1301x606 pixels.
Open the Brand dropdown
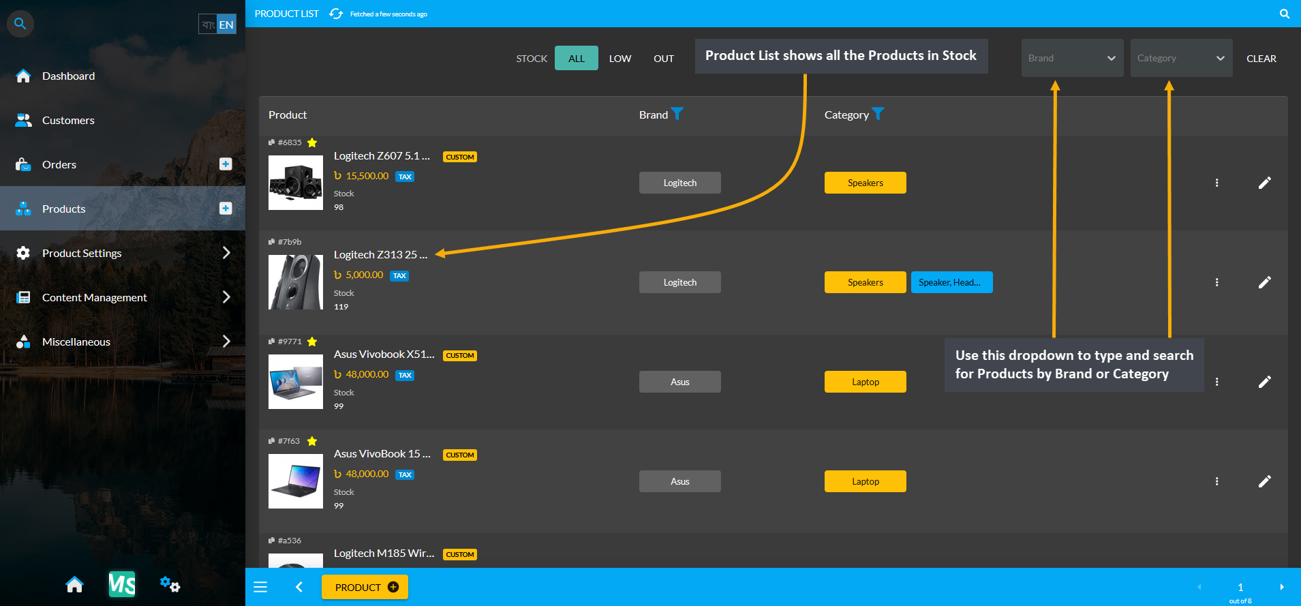click(1072, 58)
